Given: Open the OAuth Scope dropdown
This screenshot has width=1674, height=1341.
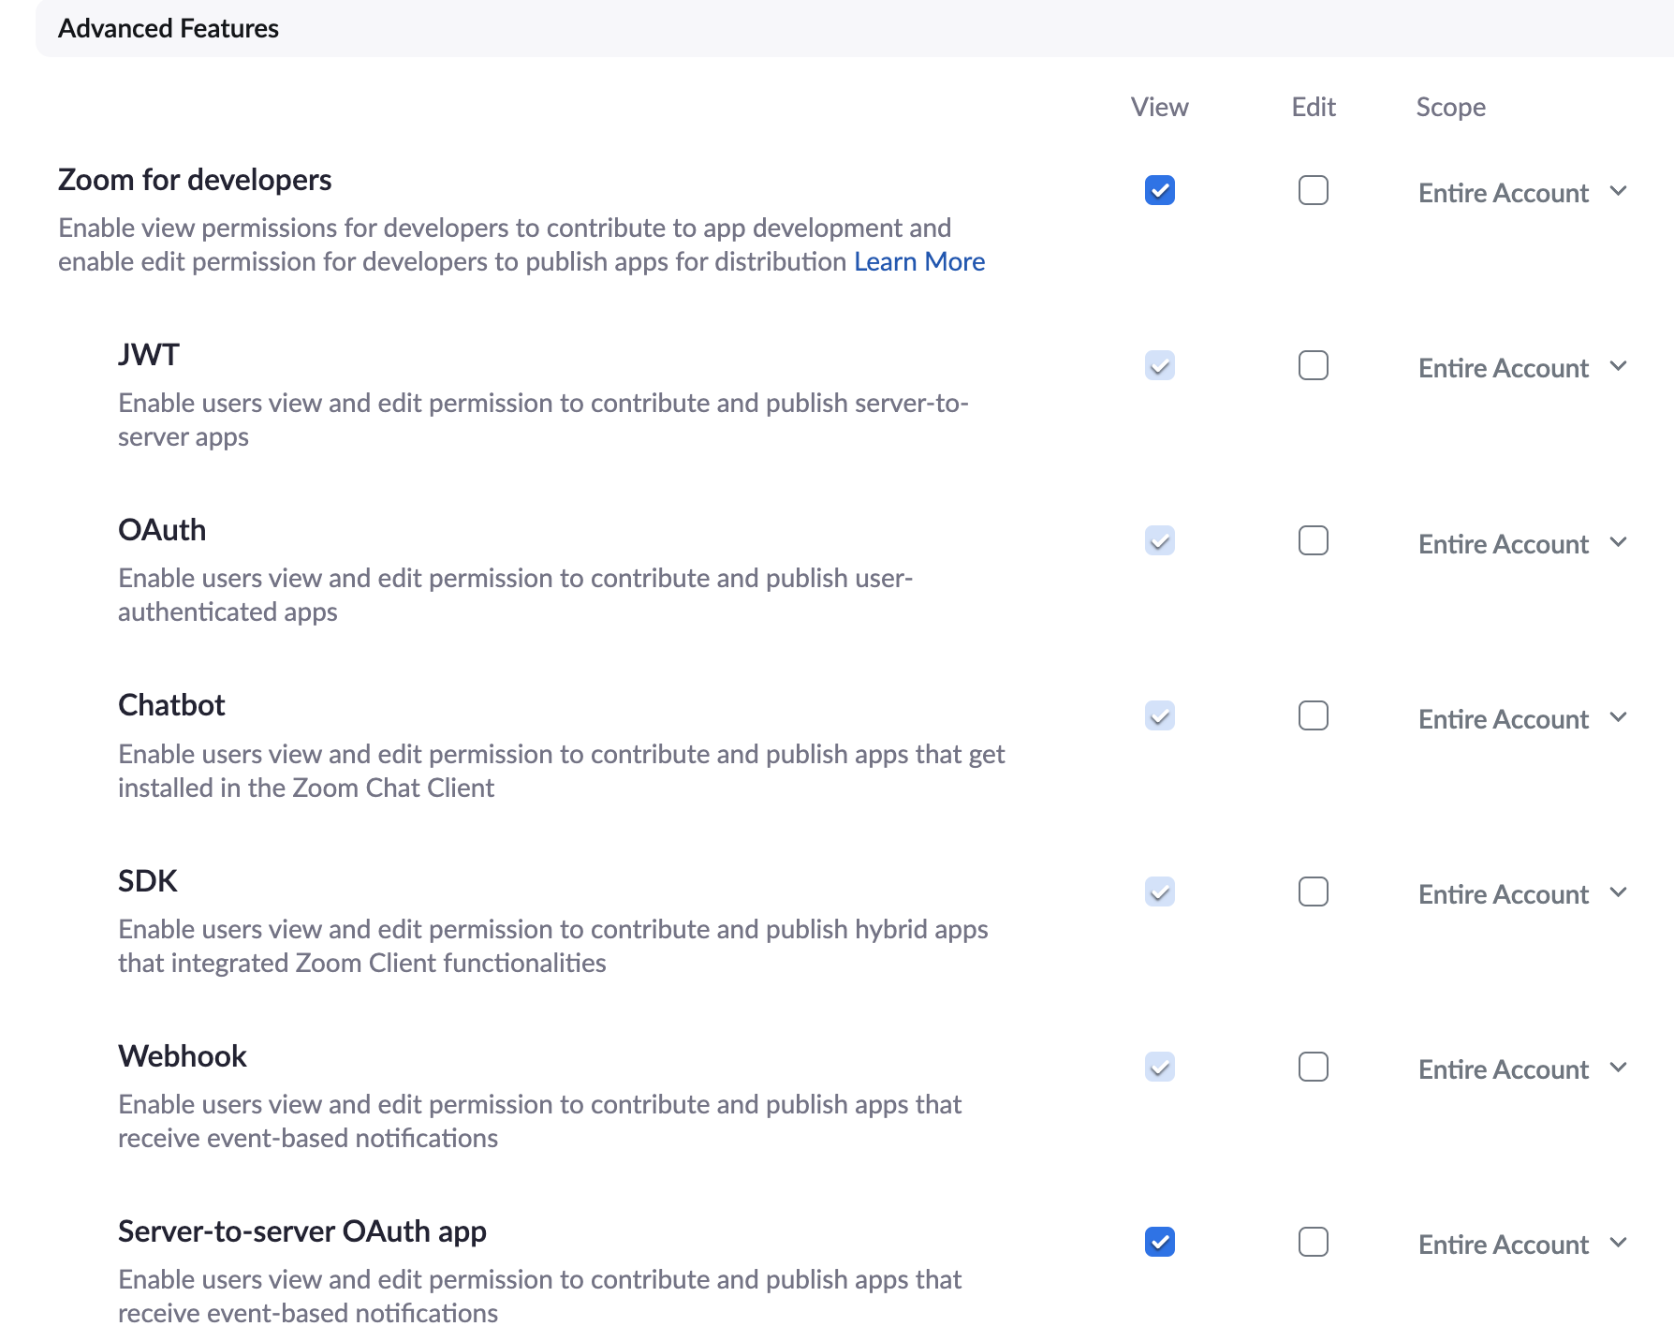Looking at the screenshot, I should click(1523, 543).
